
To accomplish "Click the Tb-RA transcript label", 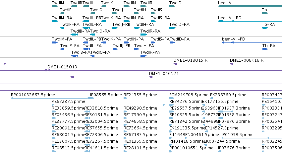I will click(268, 24).
